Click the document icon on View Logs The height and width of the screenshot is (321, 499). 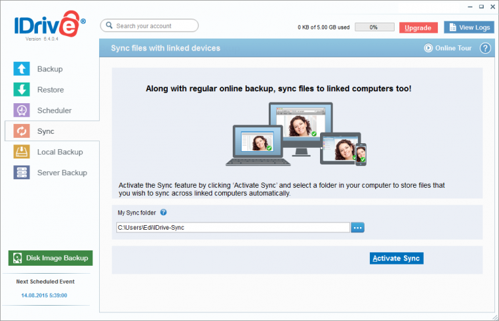452,28
